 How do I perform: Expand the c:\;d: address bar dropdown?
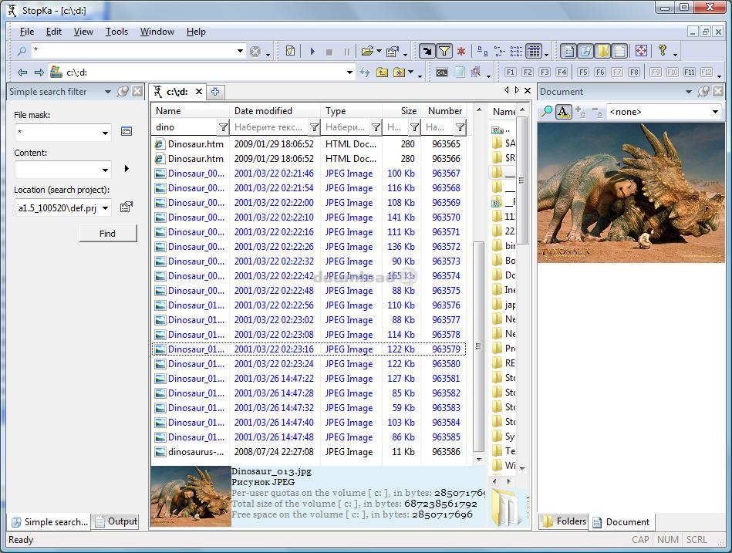click(x=349, y=72)
